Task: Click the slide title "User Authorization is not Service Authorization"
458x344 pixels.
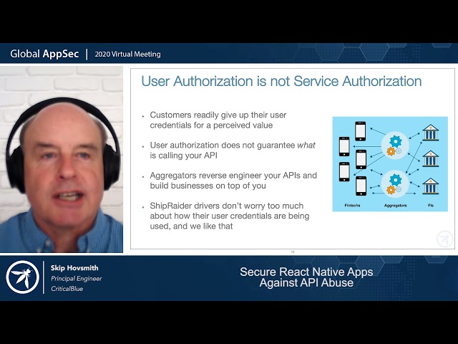Action: (281, 81)
